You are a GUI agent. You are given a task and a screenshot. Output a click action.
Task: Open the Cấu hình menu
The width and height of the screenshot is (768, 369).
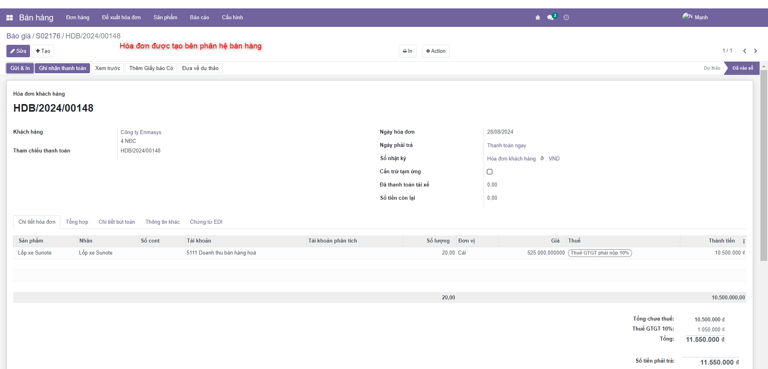[x=232, y=18]
